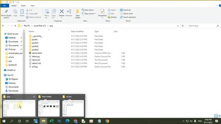221x124 pixels.
Task: Create a New folder from ribbon
Action: (78, 14)
